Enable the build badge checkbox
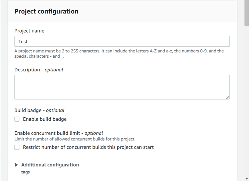The width and height of the screenshot is (249, 181). (17, 119)
